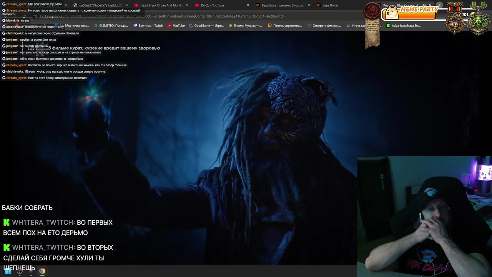
Task: Open the Смотреть фильмы... bookmark
Action: coord(324,26)
